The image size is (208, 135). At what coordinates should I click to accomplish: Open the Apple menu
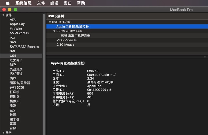coord(8,3)
